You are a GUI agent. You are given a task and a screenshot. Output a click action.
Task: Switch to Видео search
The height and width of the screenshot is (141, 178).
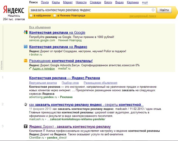pyautogui.click(x=119, y=2)
